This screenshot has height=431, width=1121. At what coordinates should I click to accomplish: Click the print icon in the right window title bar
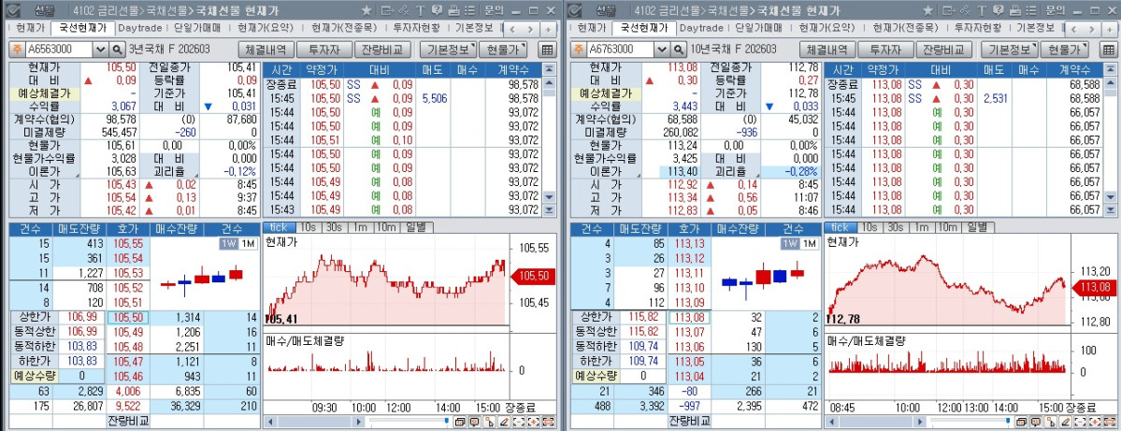click(1014, 10)
